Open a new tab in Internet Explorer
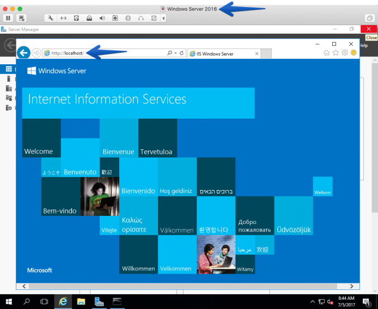The height and width of the screenshot is (309, 378). coord(266,53)
